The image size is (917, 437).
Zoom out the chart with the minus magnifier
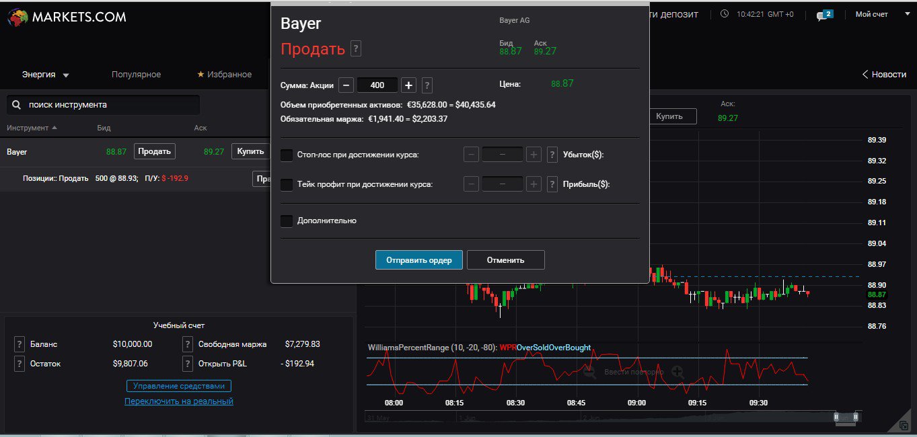tap(590, 372)
